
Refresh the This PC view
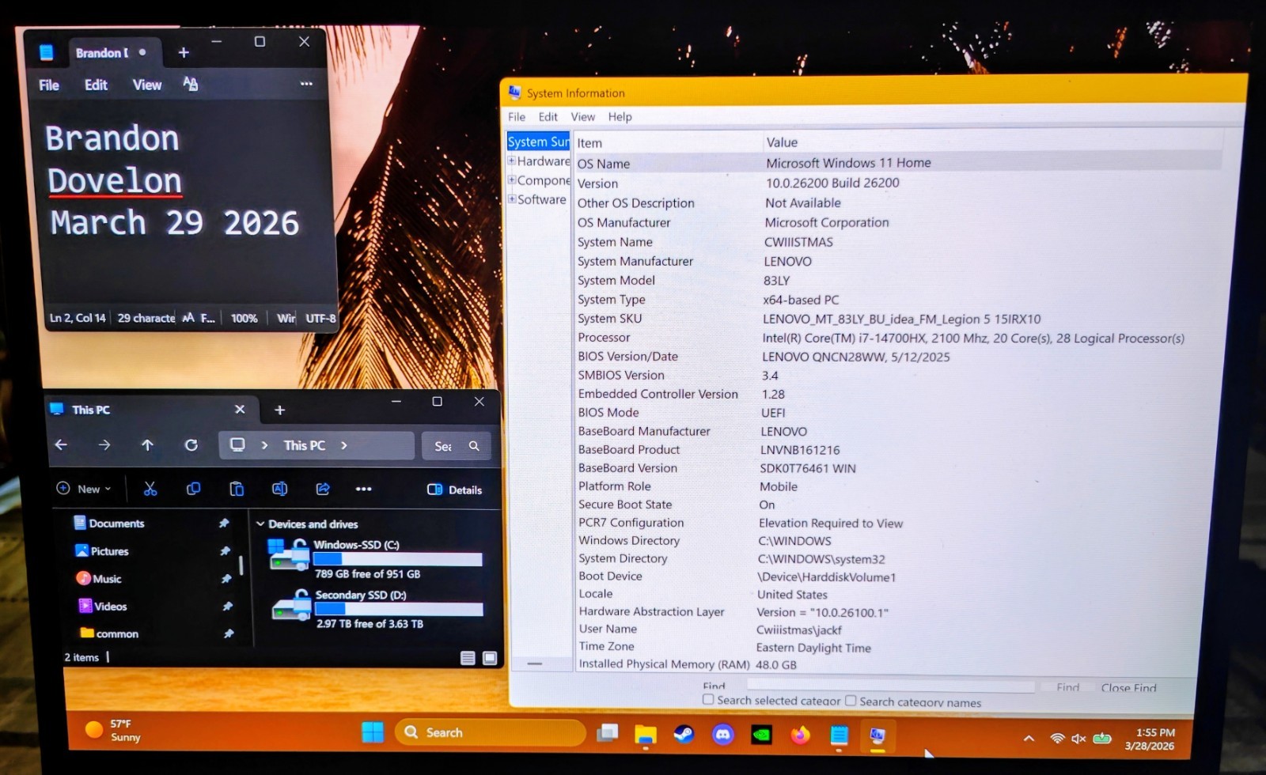191,445
